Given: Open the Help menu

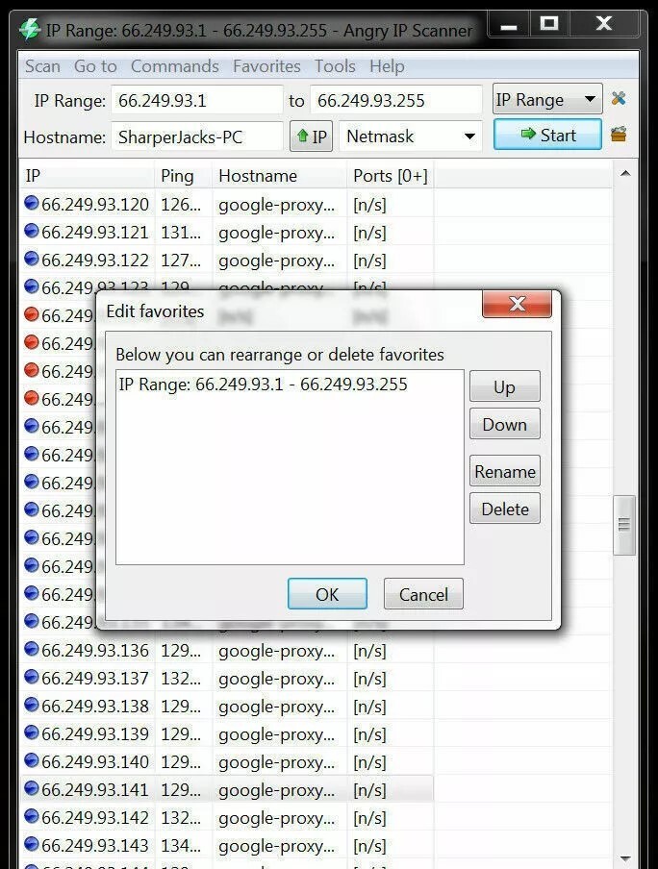Looking at the screenshot, I should tap(387, 66).
